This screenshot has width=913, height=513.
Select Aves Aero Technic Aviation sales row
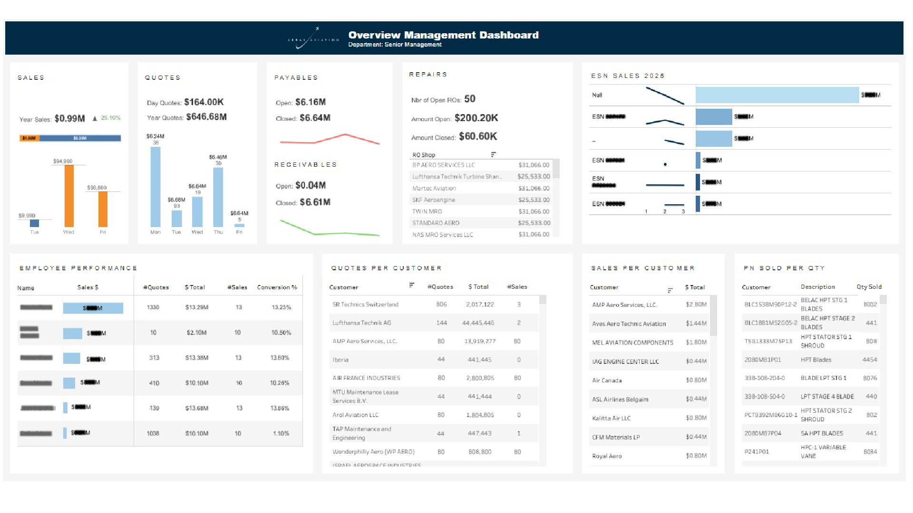pyautogui.click(x=649, y=324)
